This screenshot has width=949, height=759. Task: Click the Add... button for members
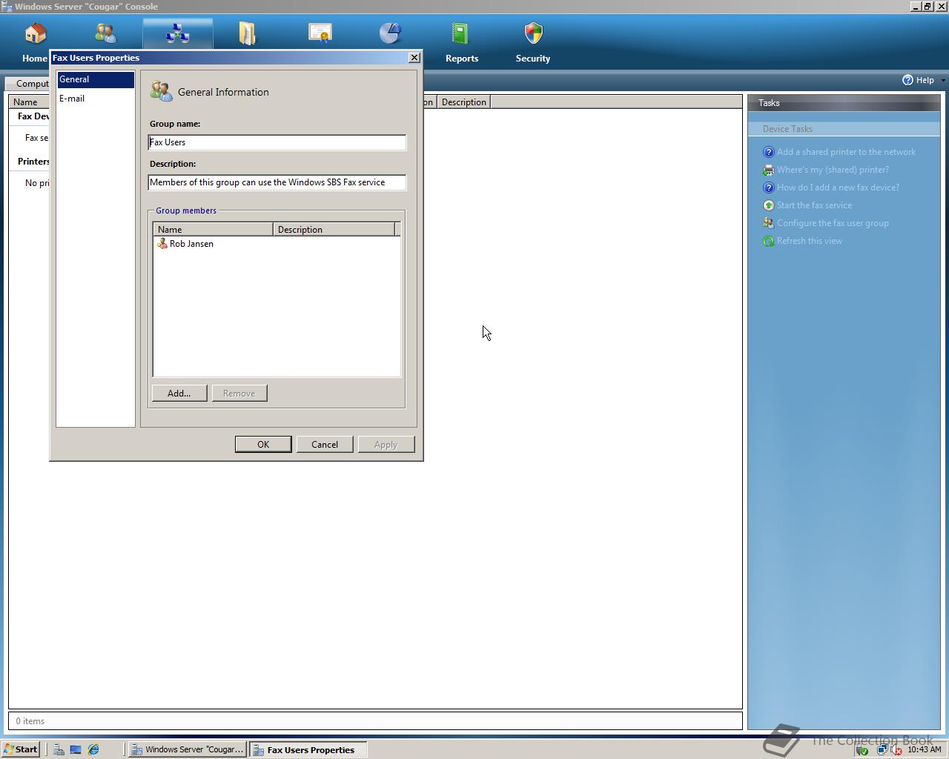(179, 393)
